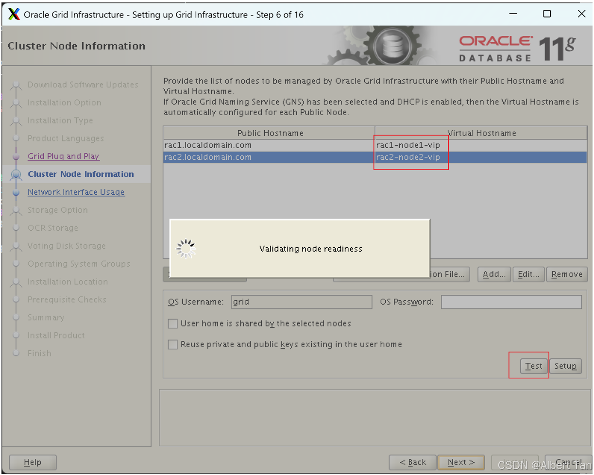Screen dimensions: 594x475
Task: Click the Installation Type step
Action: click(60, 120)
